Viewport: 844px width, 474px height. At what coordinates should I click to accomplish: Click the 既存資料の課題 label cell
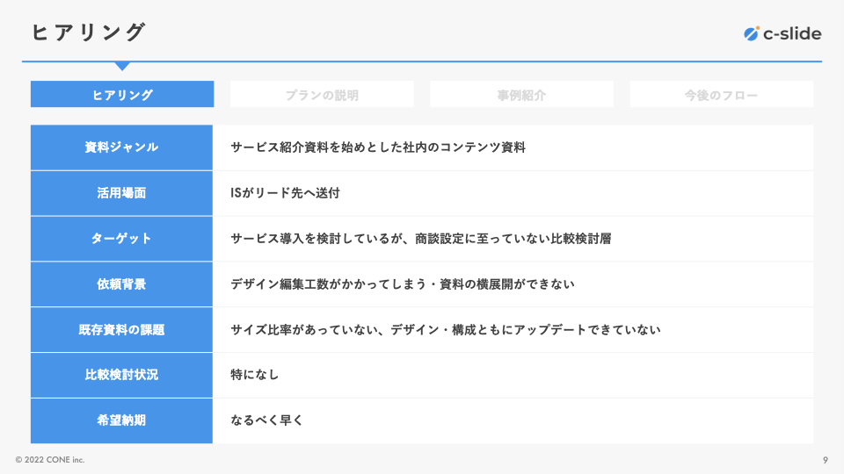[x=122, y=330]
